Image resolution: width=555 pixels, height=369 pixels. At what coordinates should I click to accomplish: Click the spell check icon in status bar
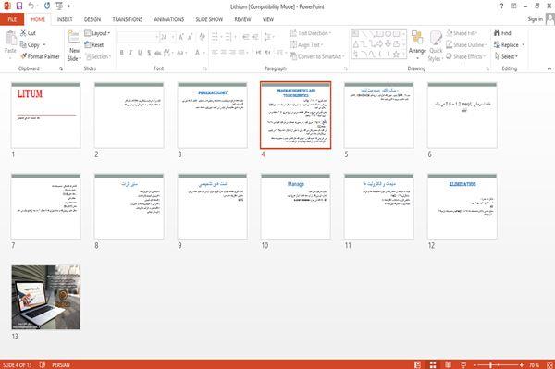[x=43, y=364]
